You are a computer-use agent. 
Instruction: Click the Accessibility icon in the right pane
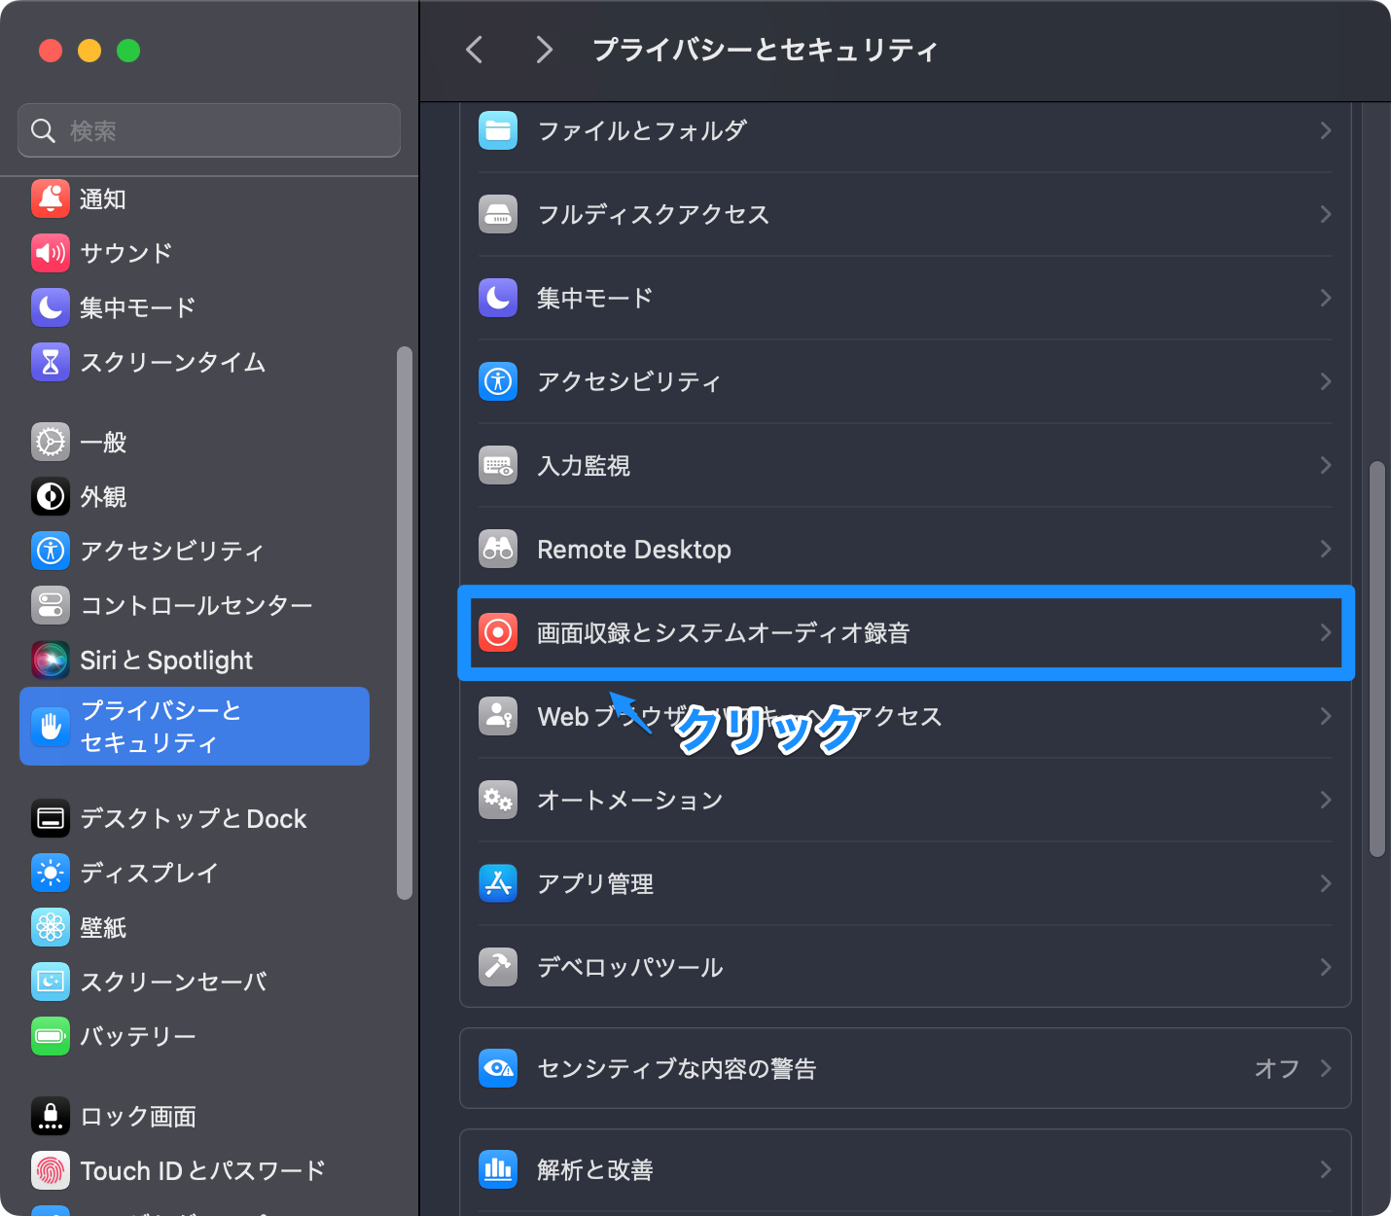(498, 381)
